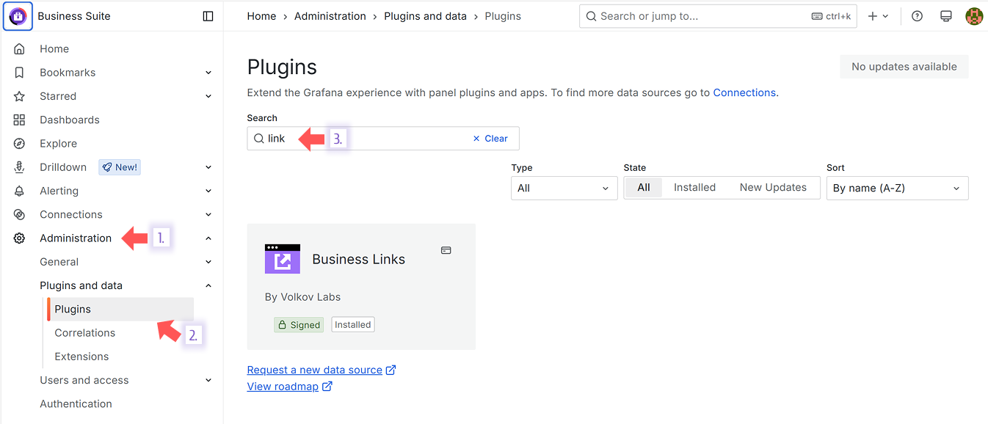Expand the Bookmarks section chevron
The height and width of the screenshot is (424, 988).
[x=208, y=73]
